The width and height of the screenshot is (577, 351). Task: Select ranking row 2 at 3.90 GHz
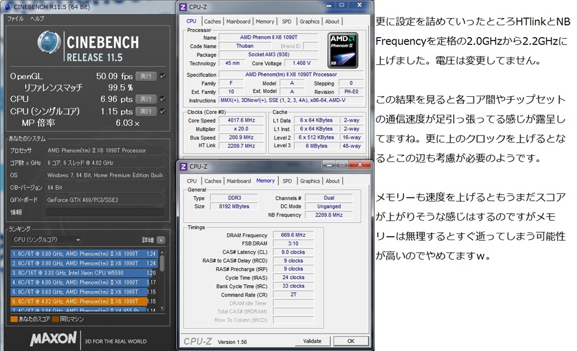[85, 263]
